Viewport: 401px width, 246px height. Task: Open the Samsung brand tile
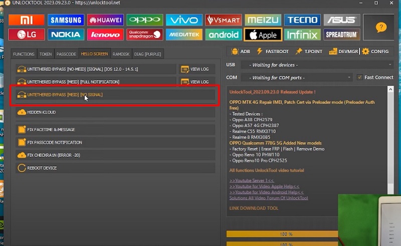pos(66,20)
